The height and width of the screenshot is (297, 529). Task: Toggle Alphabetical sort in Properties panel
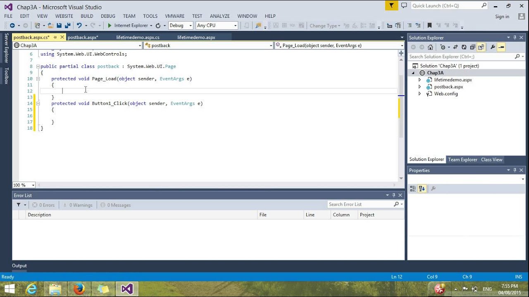pos(422,189)
